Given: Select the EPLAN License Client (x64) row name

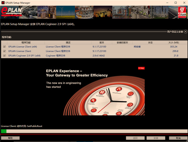Looking at the screenshot, I should pos(23,47).
